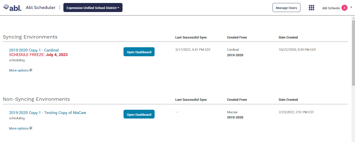Click the pink 'A' user avatar
This screenshot has width=355, height=142.
click(x=344, y=8)
